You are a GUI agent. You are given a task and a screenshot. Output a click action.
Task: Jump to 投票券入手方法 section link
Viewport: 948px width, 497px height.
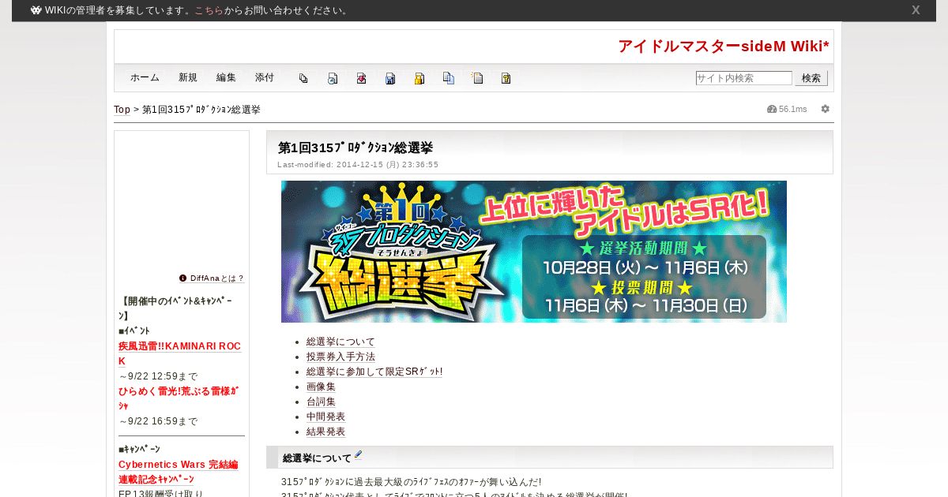click(x=340, y=357)
